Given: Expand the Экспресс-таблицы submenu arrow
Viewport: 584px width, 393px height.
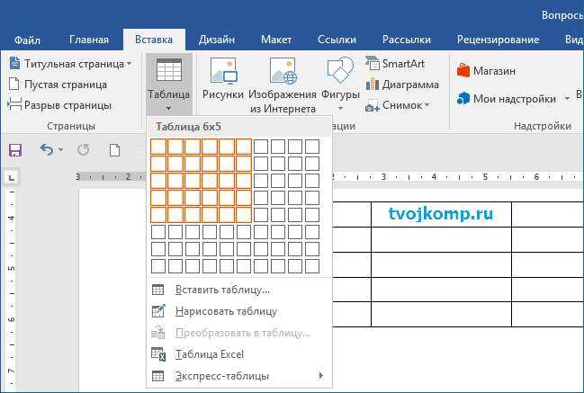Looking at the screenshot, I should (x=320, y=376).
